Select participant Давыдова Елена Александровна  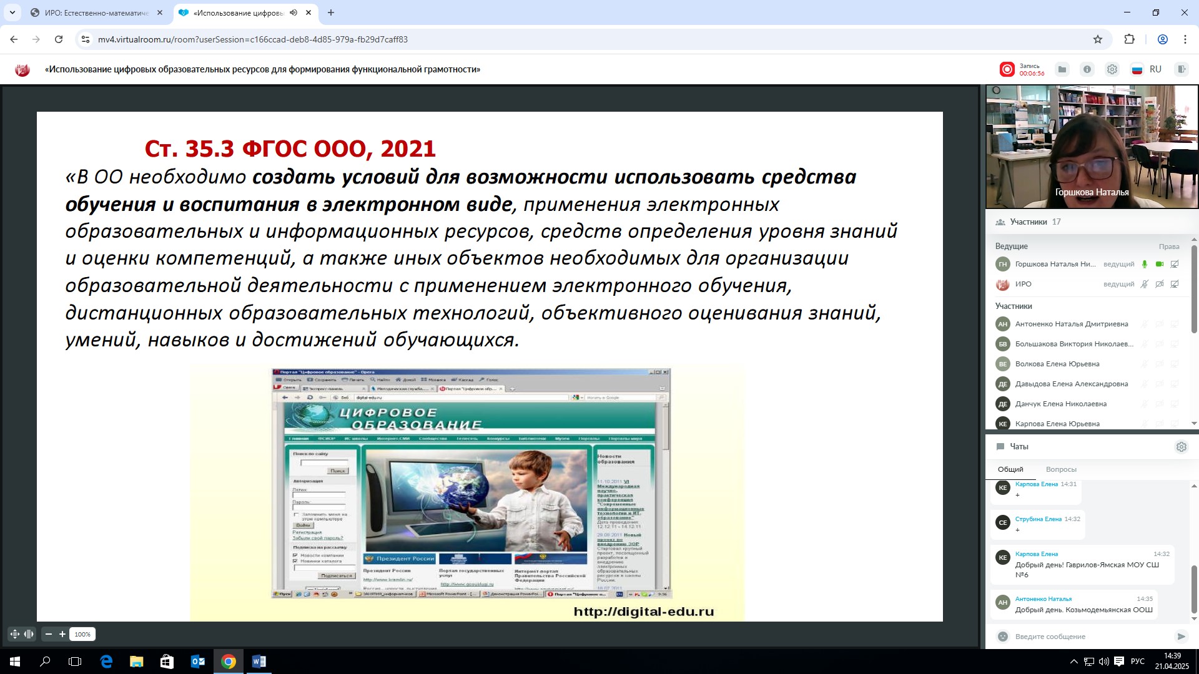tap(1072, 384)
